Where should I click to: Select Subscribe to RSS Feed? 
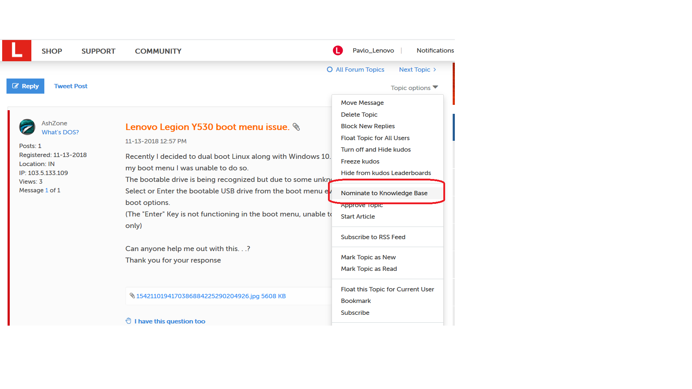pos(373,237)
